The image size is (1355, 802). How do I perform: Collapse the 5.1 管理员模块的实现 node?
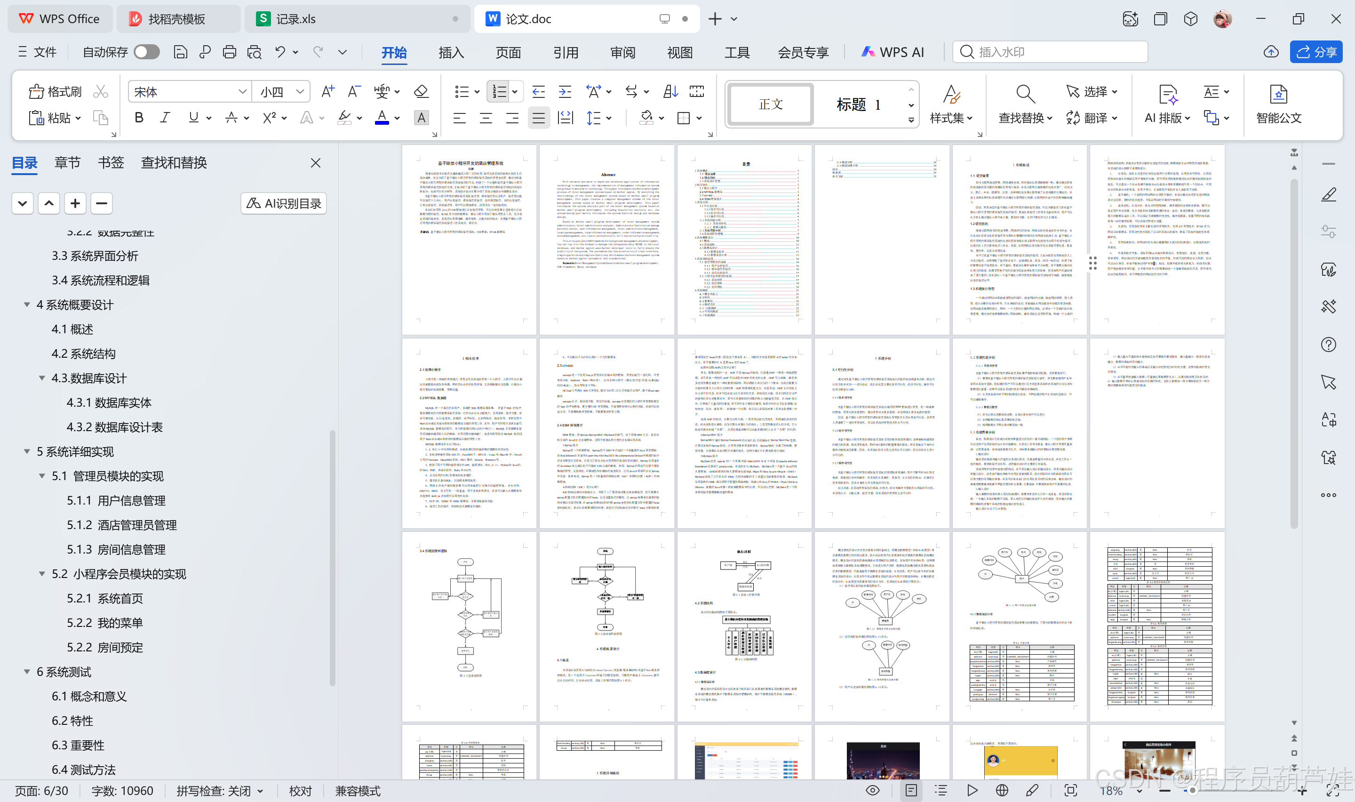coord(41,475)
